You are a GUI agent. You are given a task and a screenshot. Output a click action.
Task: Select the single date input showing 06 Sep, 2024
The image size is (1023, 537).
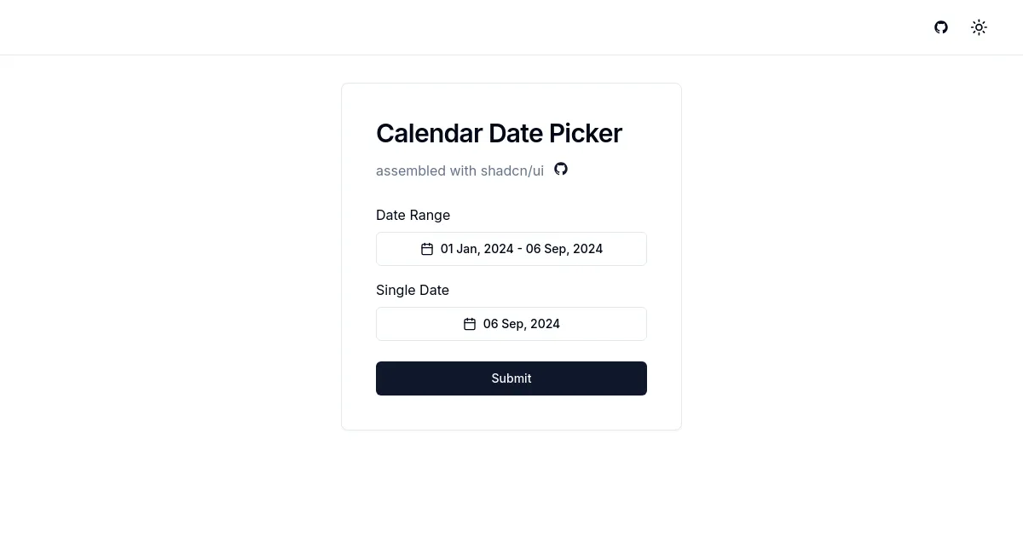(511, 323)
